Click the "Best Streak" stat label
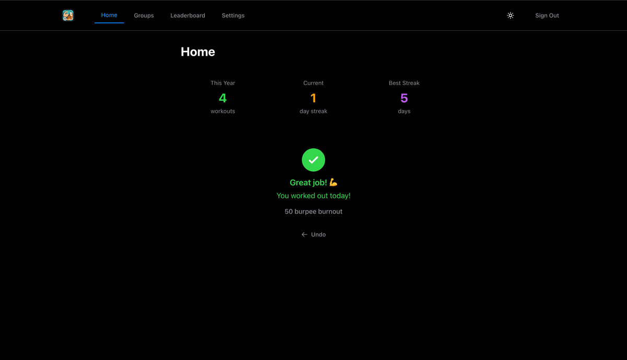 (x=404, y=83)
